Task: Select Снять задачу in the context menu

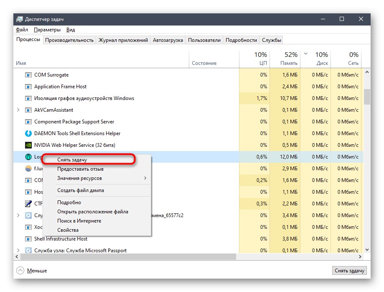Action: point(72,160)
